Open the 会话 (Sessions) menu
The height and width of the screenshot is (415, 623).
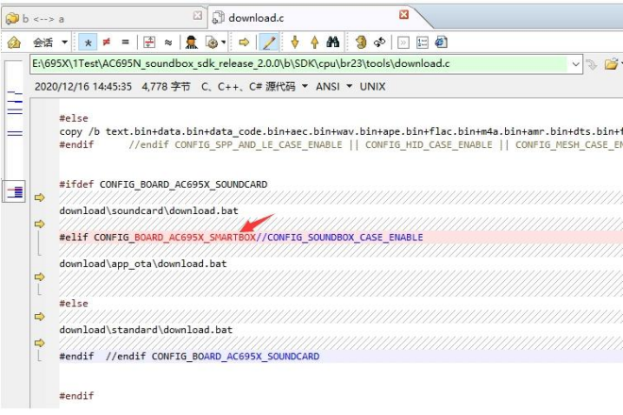[50, 42]
